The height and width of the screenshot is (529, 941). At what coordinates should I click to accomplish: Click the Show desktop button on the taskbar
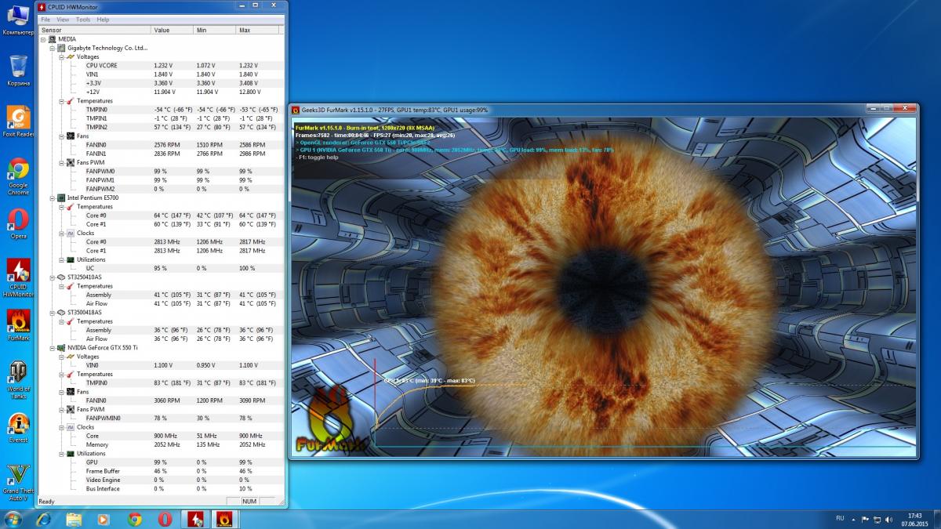coord(936,519)
